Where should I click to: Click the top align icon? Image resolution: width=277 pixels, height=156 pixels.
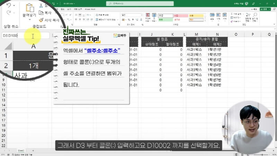point(76,15)
